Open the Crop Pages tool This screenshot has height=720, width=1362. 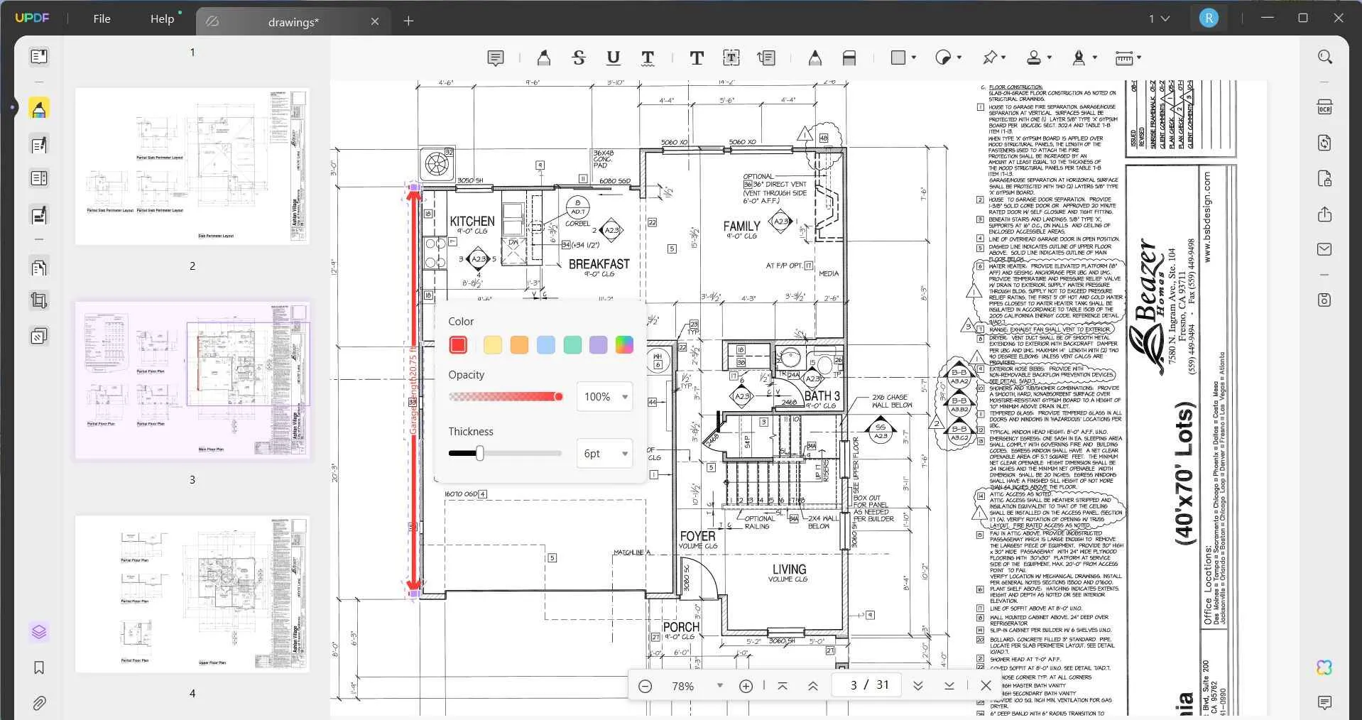(39, 301)
